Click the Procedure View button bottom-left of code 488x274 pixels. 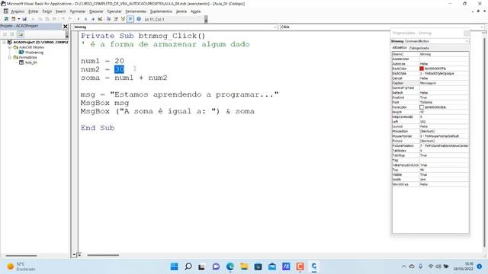click(x=74, y=255)
